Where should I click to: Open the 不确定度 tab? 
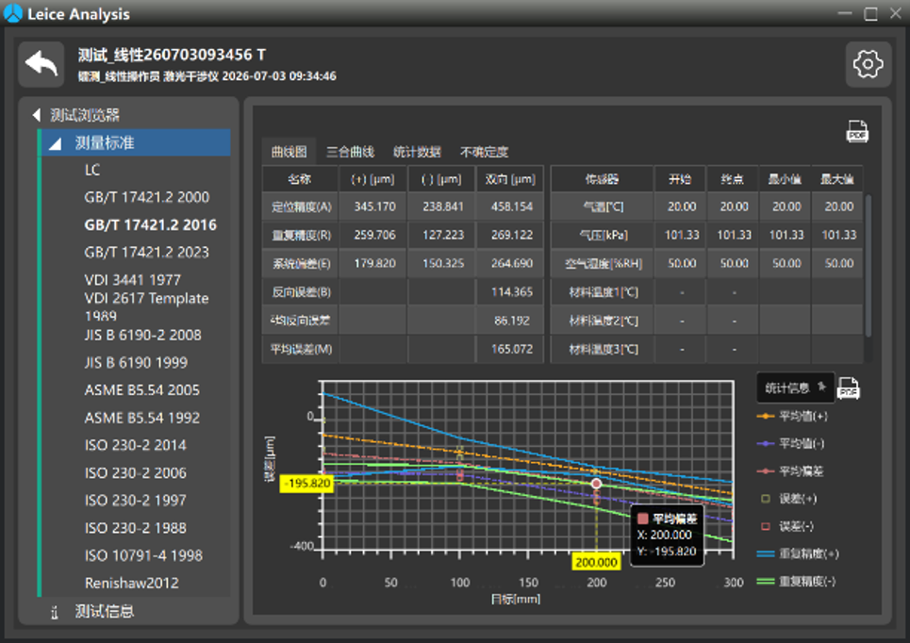(484, 152)
